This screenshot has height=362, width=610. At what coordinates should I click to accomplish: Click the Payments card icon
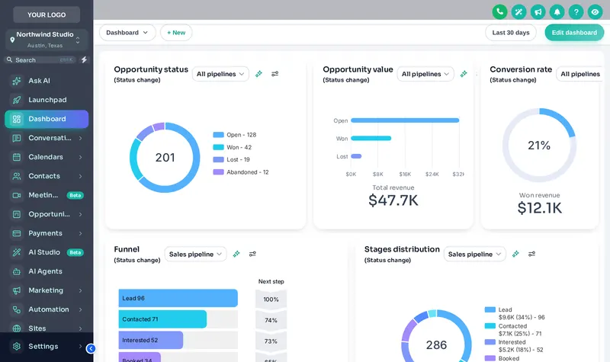16,233
